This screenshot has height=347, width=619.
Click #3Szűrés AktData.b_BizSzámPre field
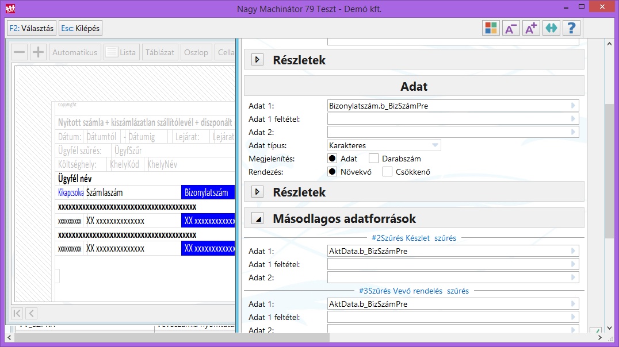pyautogui.click(x=453, y=304)
